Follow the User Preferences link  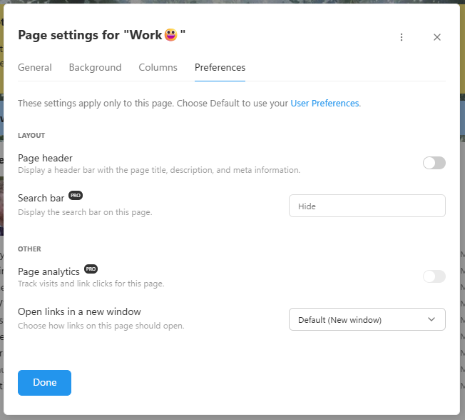[325, 104]
